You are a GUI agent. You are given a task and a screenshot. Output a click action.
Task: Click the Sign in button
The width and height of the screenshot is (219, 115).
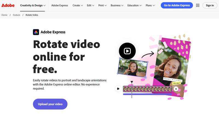210,5
